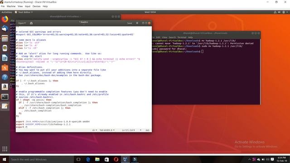Open File Explorer from Windows taskbar
The width and height of the screenshot is (290, 163).
(x=97, y=159)
